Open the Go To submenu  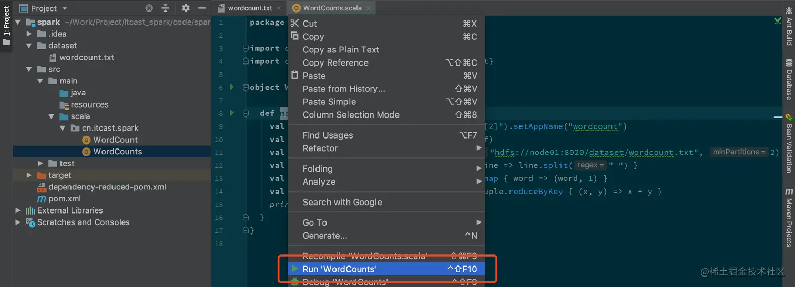[386, 222]
